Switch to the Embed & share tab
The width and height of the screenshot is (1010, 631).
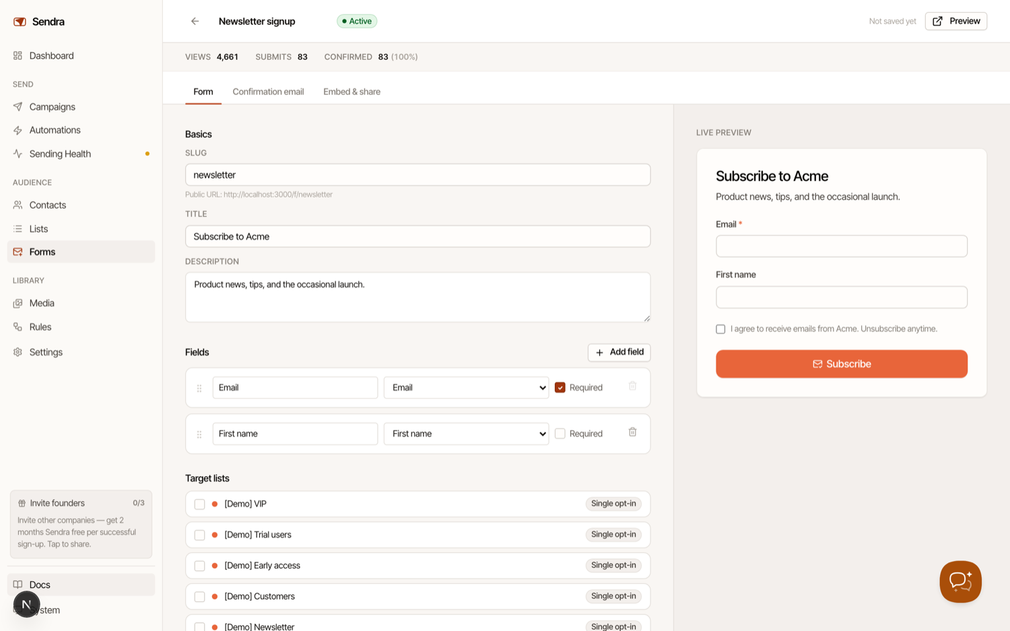[x=351, y=92]
